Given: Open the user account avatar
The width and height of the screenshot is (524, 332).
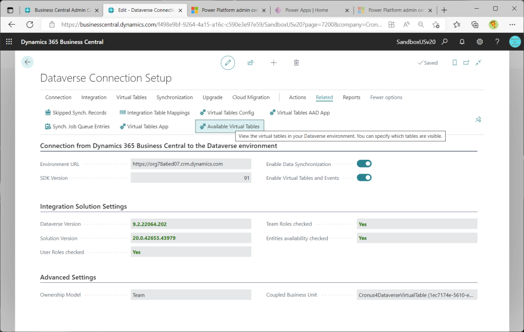Looking at the screenshot, I should 515,42.
